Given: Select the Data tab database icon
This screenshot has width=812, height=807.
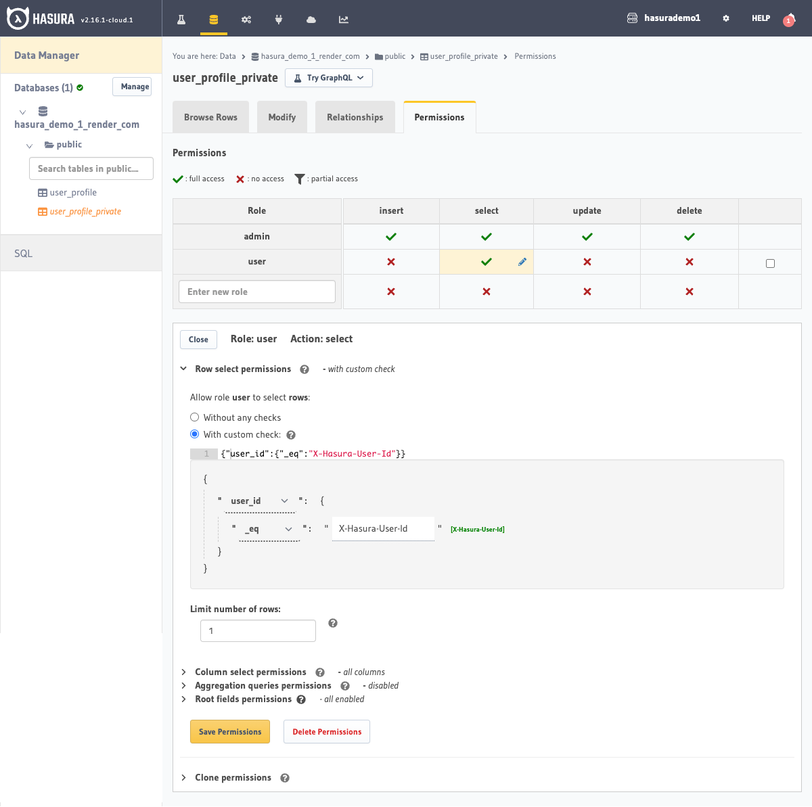Looking at the screenshot, I should [x=214, y=20].
